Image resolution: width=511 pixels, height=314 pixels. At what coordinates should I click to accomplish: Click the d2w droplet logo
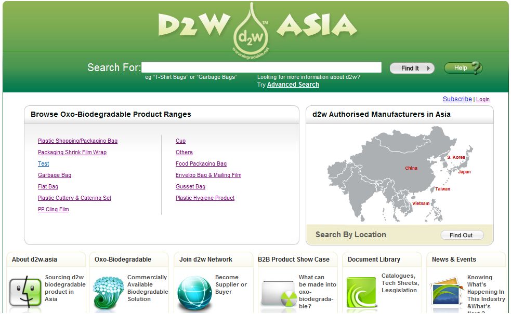(251, 31)
